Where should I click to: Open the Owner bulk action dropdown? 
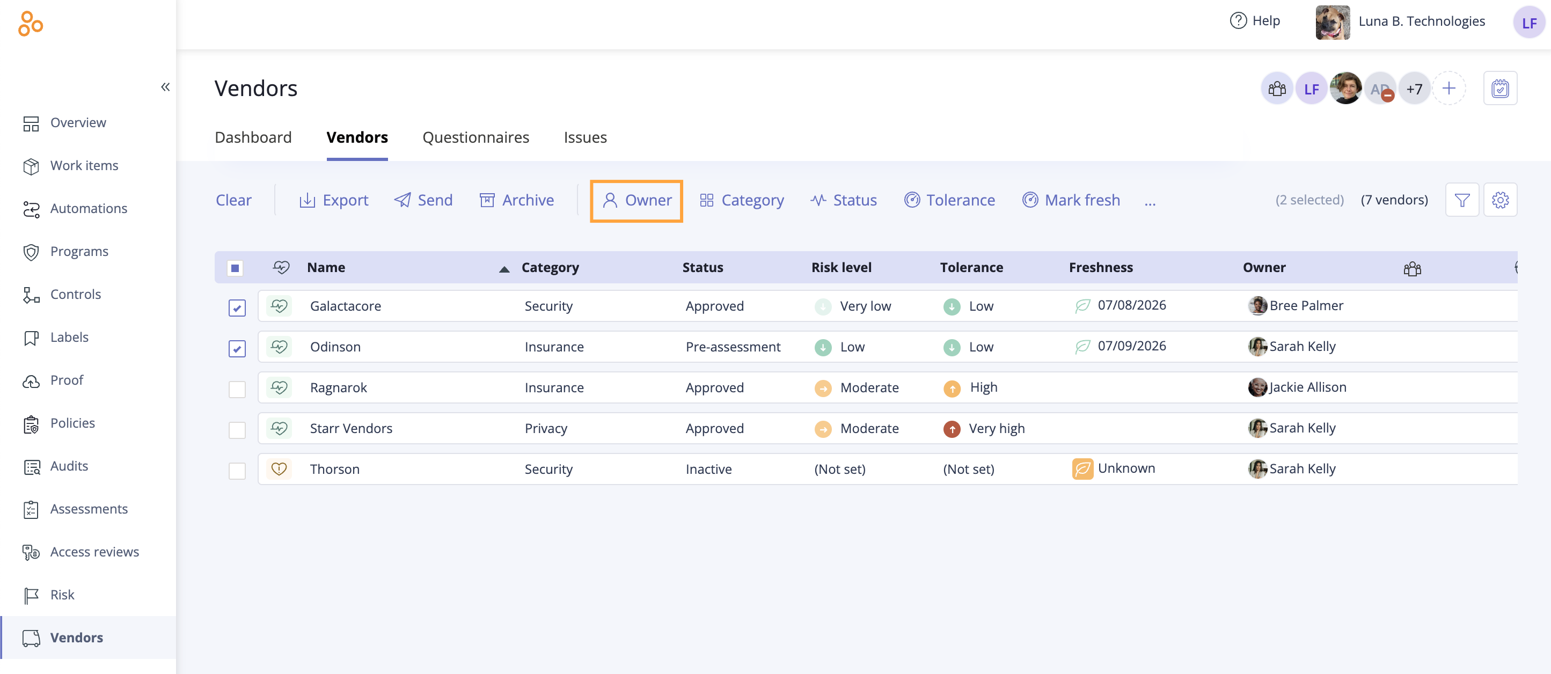637,200
